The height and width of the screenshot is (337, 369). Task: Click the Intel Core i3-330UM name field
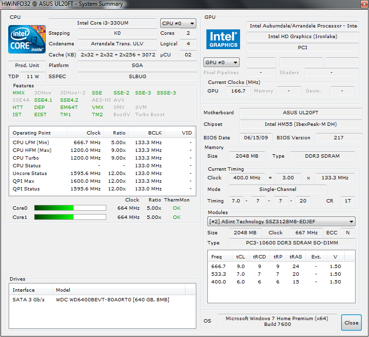[102, 23]
